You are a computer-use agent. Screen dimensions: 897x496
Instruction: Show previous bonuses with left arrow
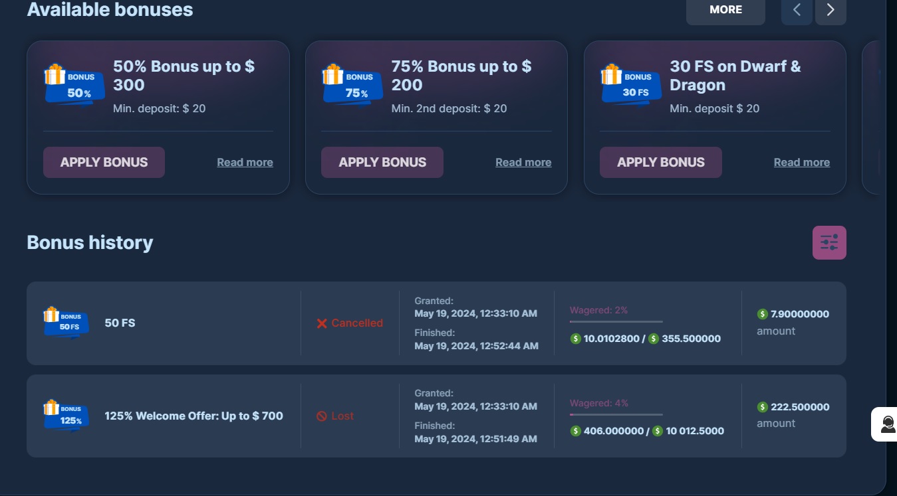(797, 10)
